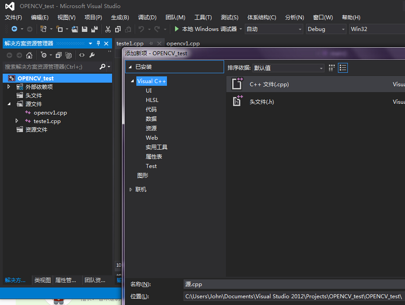Click the 名称 input field
This screenshot has width=405, height=305.
(294, 284)
